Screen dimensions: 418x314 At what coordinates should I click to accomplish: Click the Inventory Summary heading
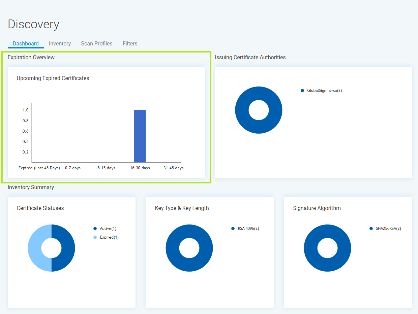(31, 187)
